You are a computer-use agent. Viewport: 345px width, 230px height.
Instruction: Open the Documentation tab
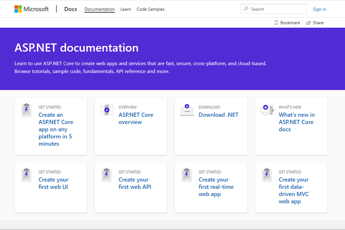click(x=99, y=9)
